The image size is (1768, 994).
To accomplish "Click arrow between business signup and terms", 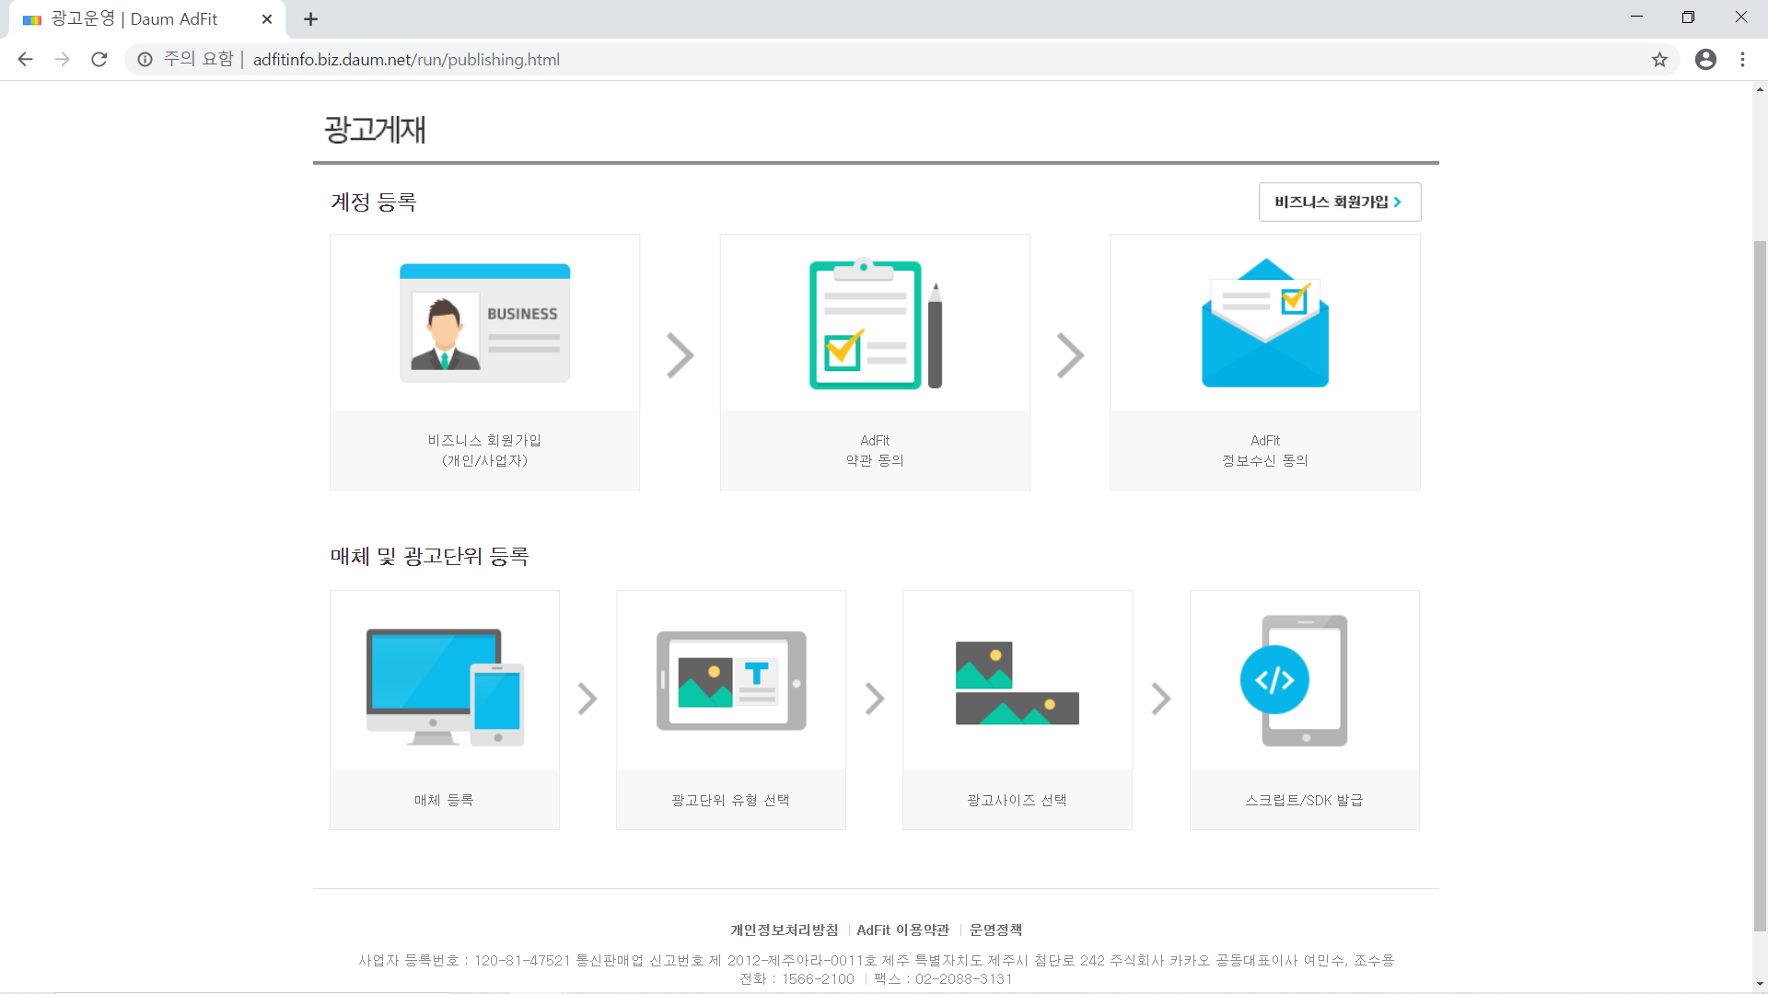I will [680, 356].
